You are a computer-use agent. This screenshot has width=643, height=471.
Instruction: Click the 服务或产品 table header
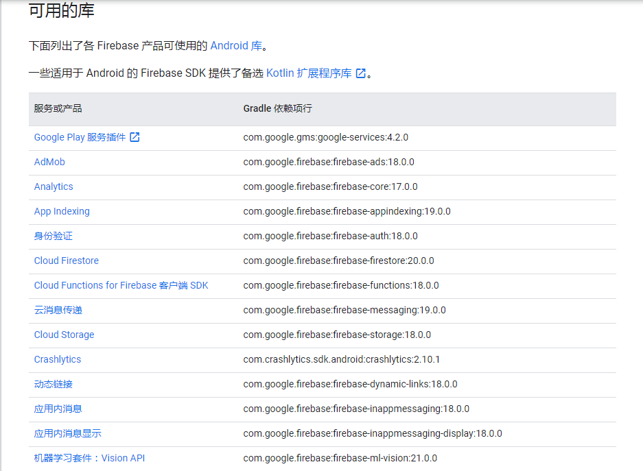tap(58, 108)
